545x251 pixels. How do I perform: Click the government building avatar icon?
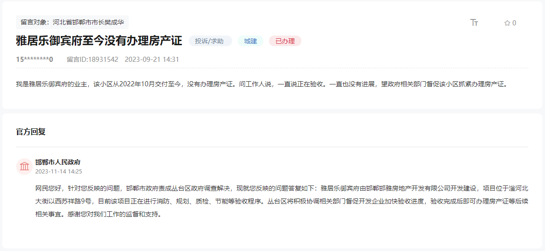click(24, 167)
